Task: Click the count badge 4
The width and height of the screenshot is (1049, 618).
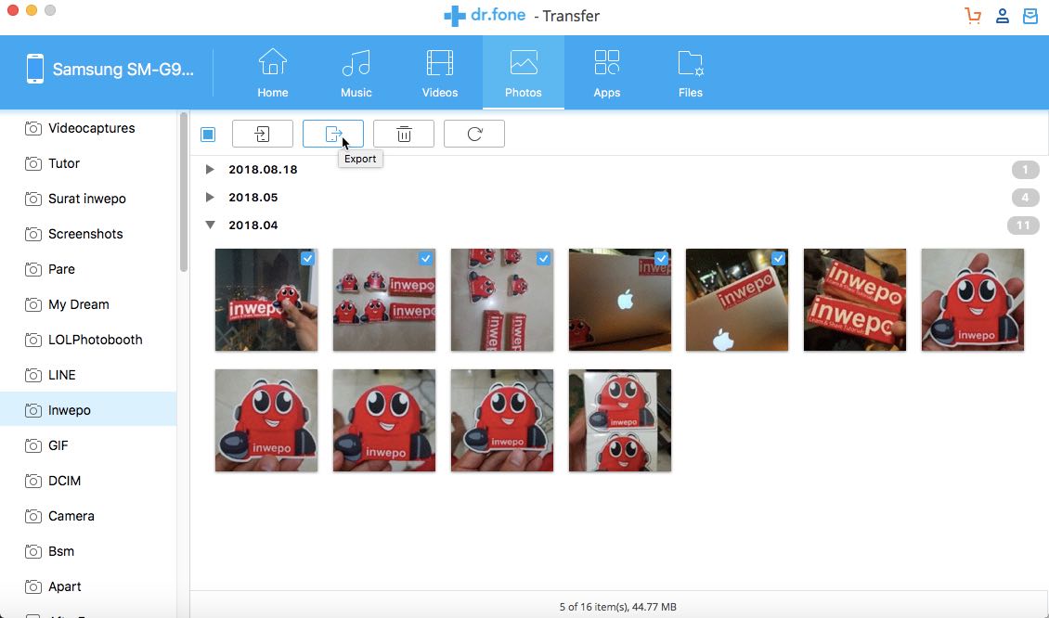Action: click(x=1025, y=198)
